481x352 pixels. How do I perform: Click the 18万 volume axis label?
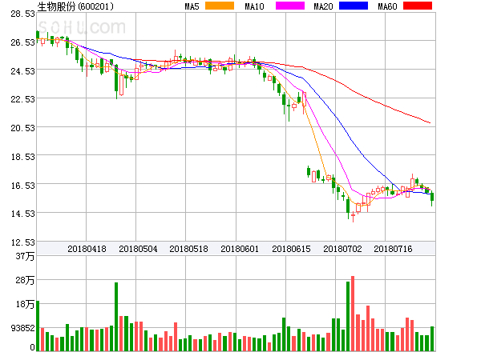click(25, 304)
